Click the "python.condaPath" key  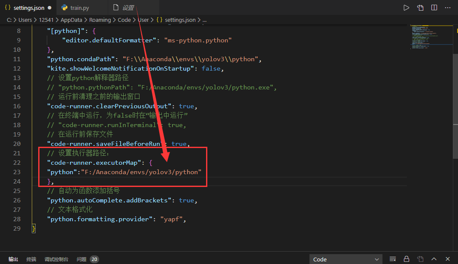tap(81, 59)
